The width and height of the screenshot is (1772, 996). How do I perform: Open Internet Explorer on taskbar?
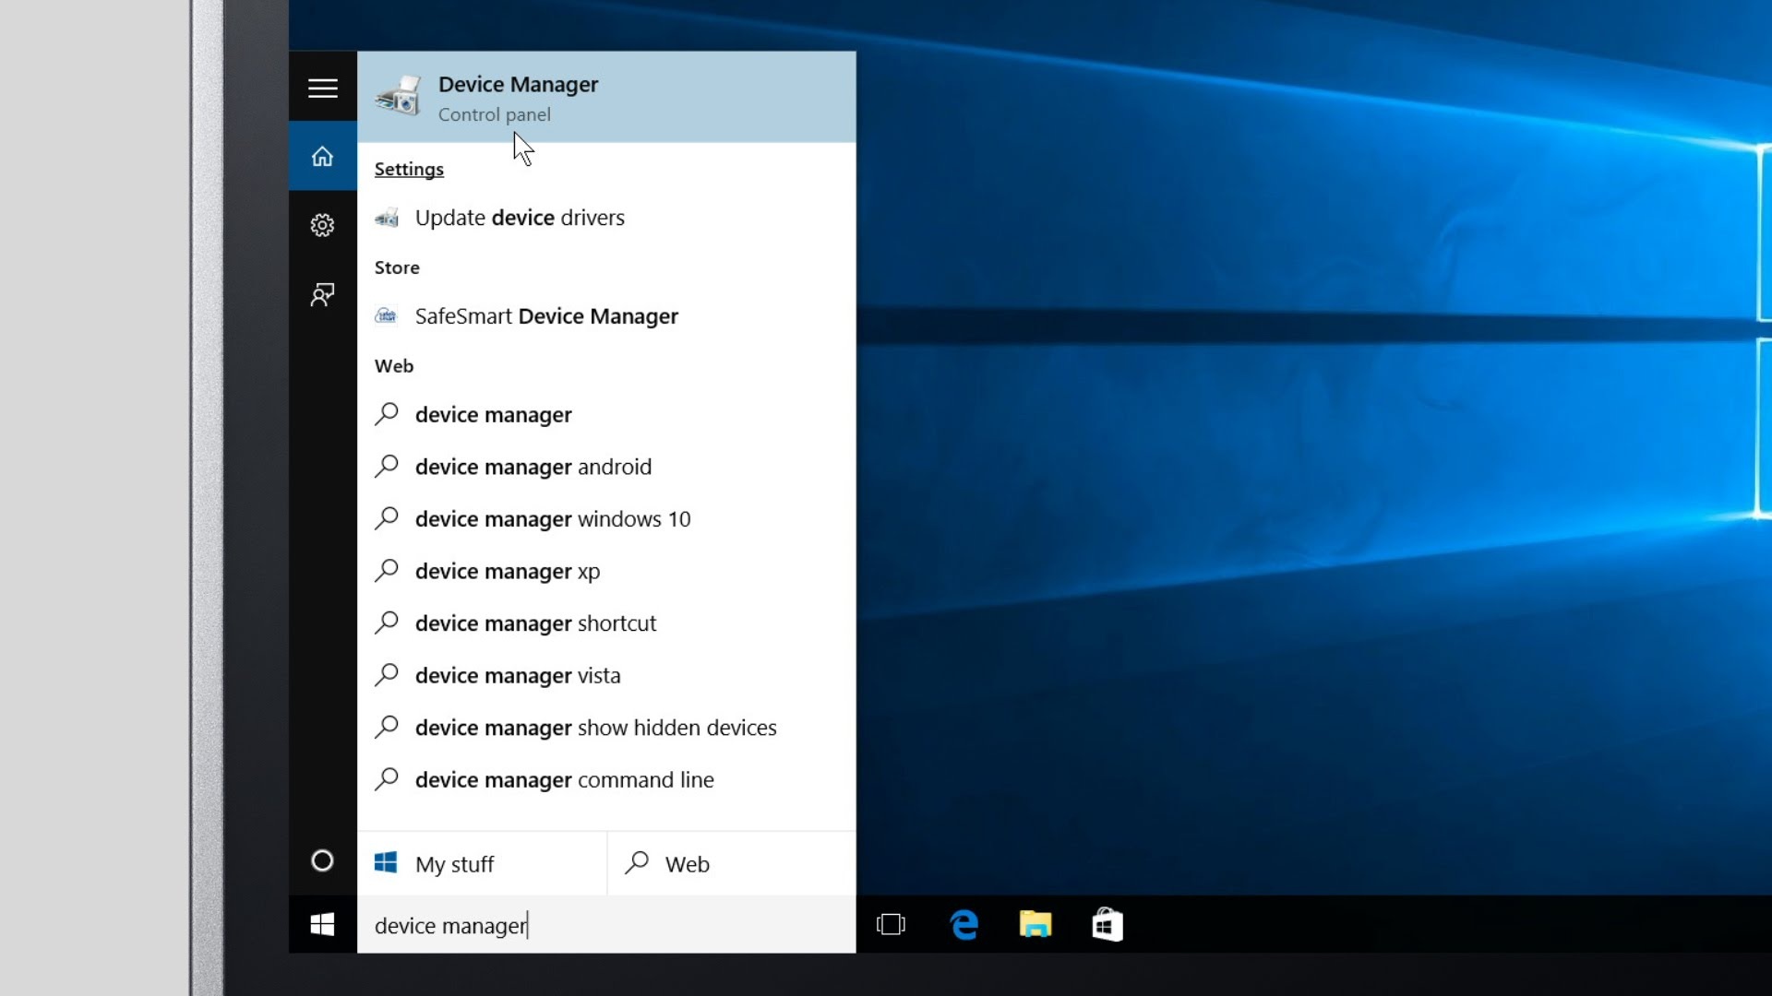(963, 924)
